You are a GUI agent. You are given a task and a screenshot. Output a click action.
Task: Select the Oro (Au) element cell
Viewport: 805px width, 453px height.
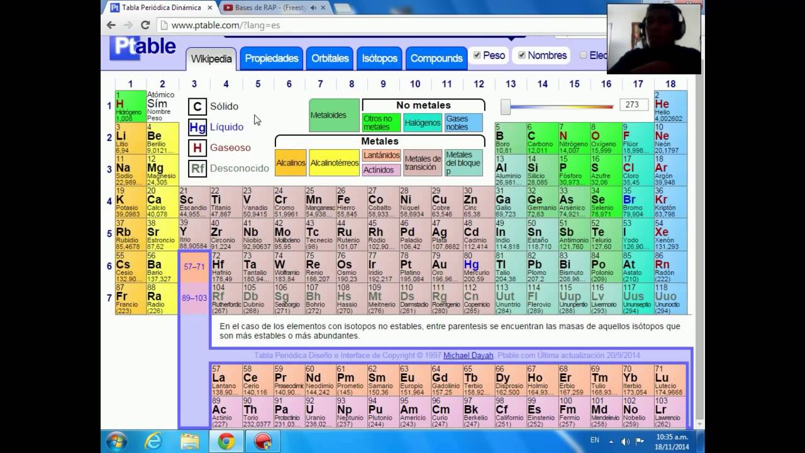point(447,266)
